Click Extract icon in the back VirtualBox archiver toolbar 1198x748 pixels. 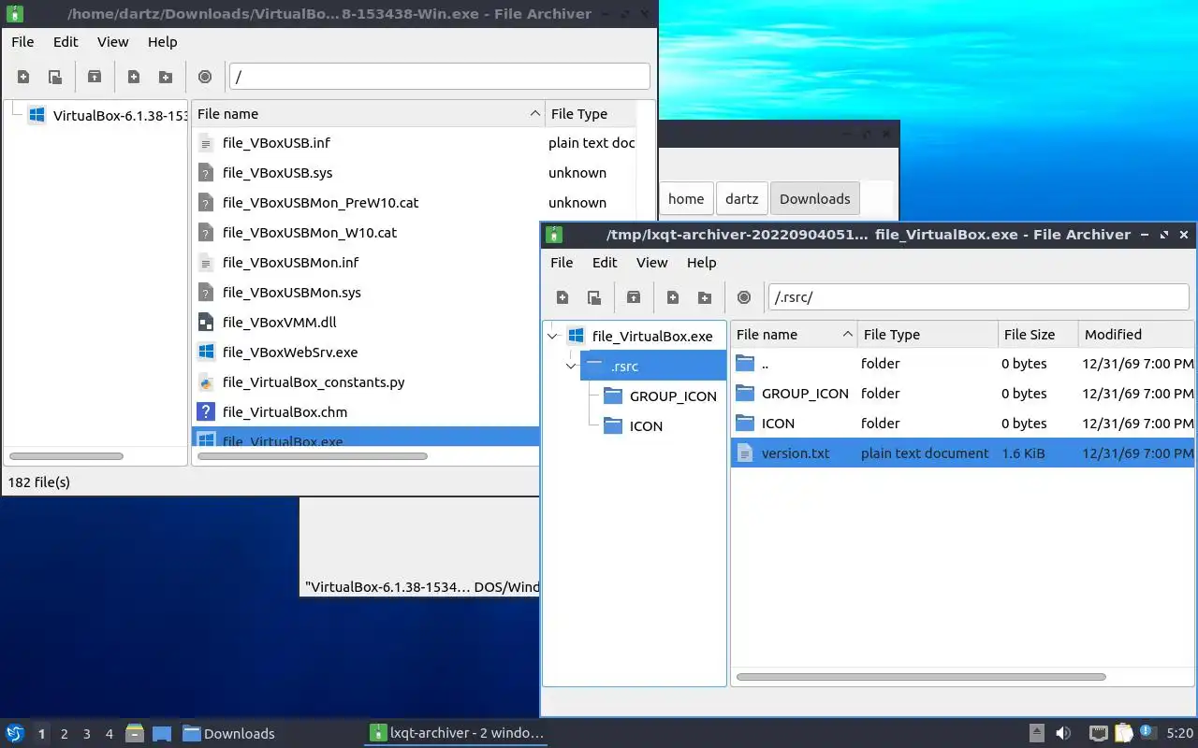click(95, 77)
